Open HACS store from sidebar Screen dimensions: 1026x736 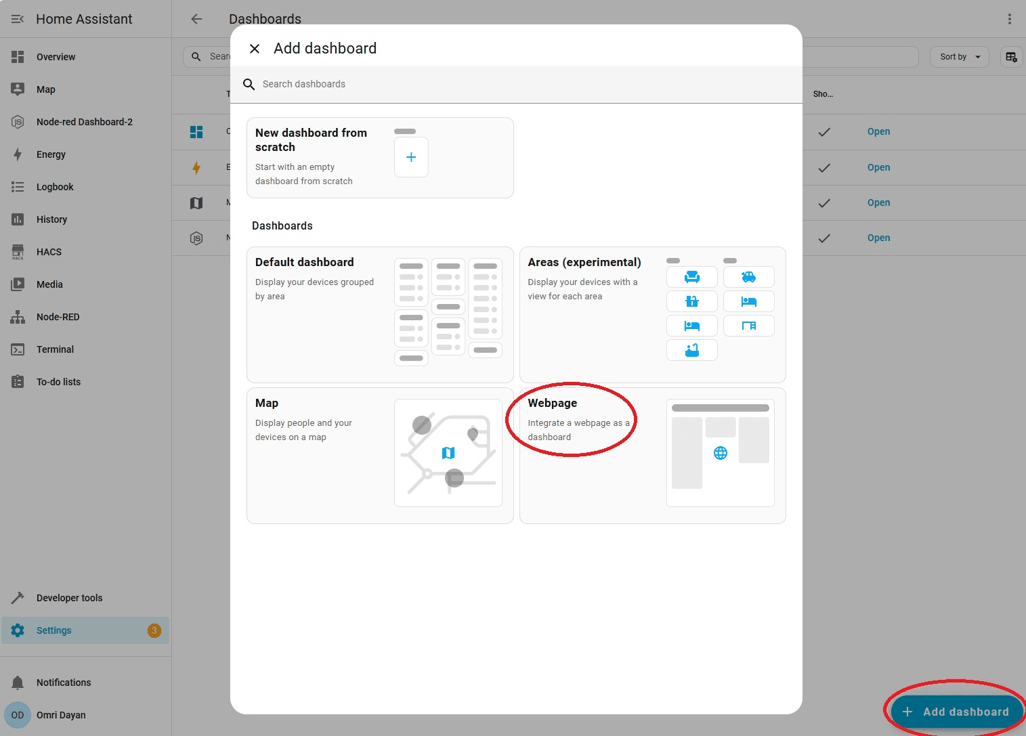pyautogui.click(x=49, y=252)
